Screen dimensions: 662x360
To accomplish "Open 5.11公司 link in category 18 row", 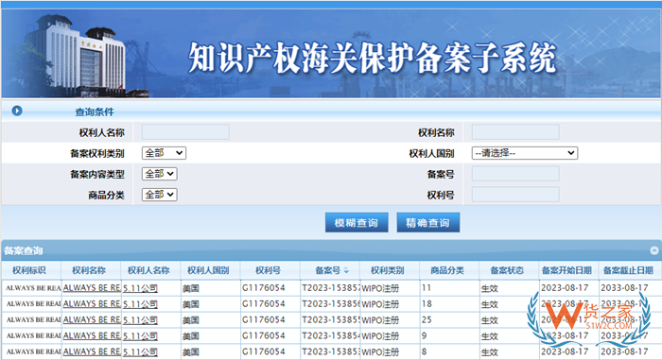I will pyautogui.click(x=140, y=304).
